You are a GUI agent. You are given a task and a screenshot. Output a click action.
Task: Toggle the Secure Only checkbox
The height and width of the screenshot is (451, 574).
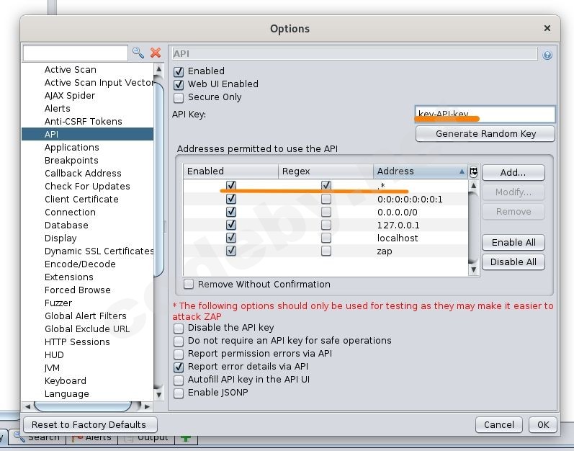coord(179,97)
